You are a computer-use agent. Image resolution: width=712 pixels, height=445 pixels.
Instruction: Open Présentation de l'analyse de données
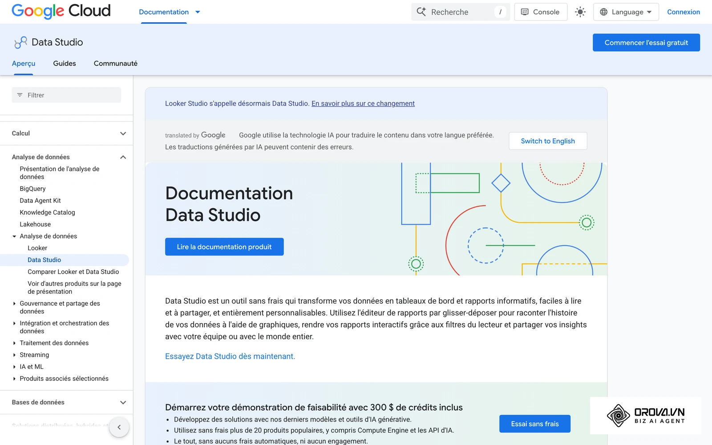click(x=60, y=173)
